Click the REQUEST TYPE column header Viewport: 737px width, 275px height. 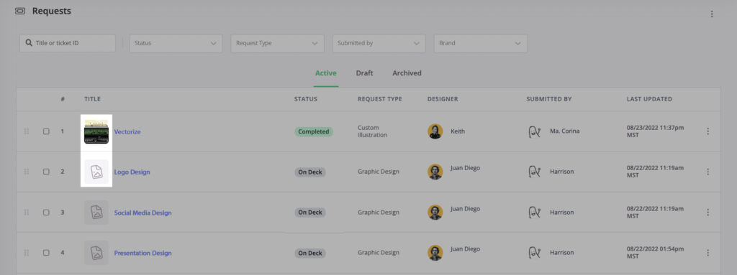(x=380, y=99)
